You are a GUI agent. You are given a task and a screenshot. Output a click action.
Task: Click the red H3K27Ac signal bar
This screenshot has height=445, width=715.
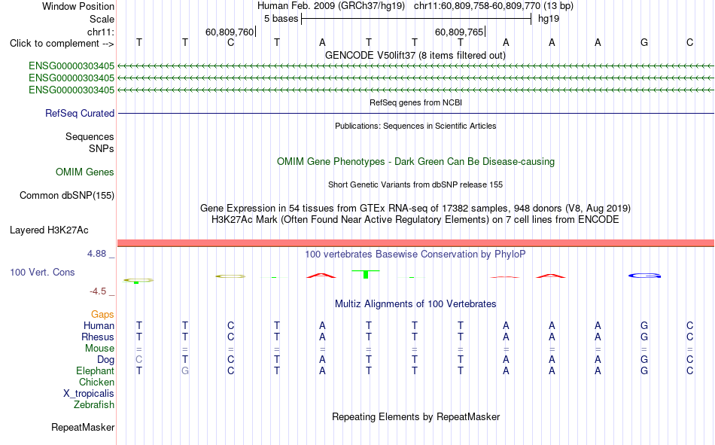tap(416, 242)
